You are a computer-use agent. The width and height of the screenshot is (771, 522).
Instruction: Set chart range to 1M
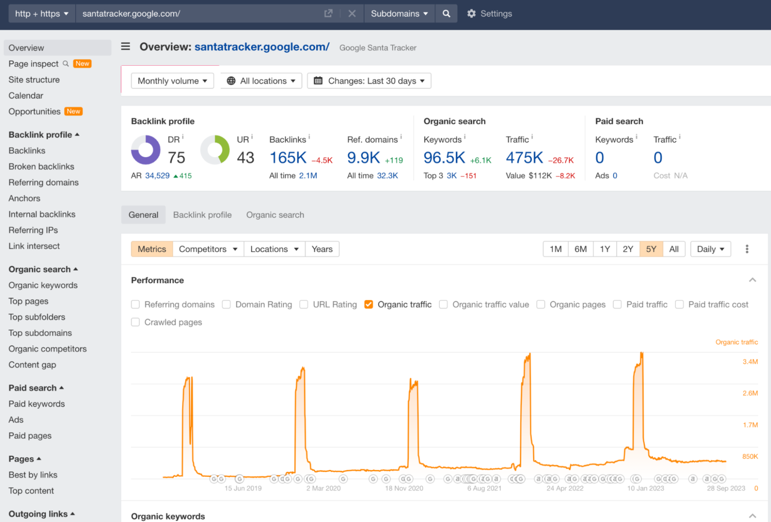click(555, 249)
